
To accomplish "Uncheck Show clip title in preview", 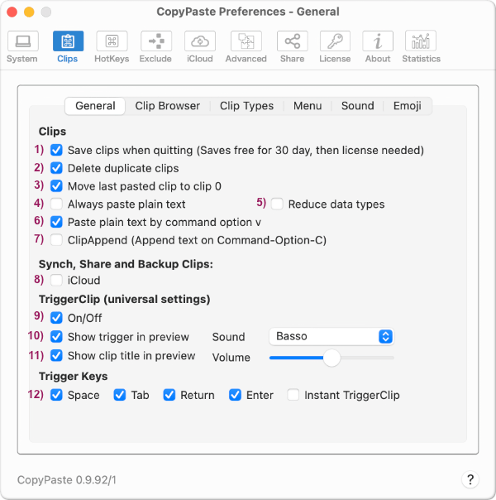I will (x=56, y=356).
